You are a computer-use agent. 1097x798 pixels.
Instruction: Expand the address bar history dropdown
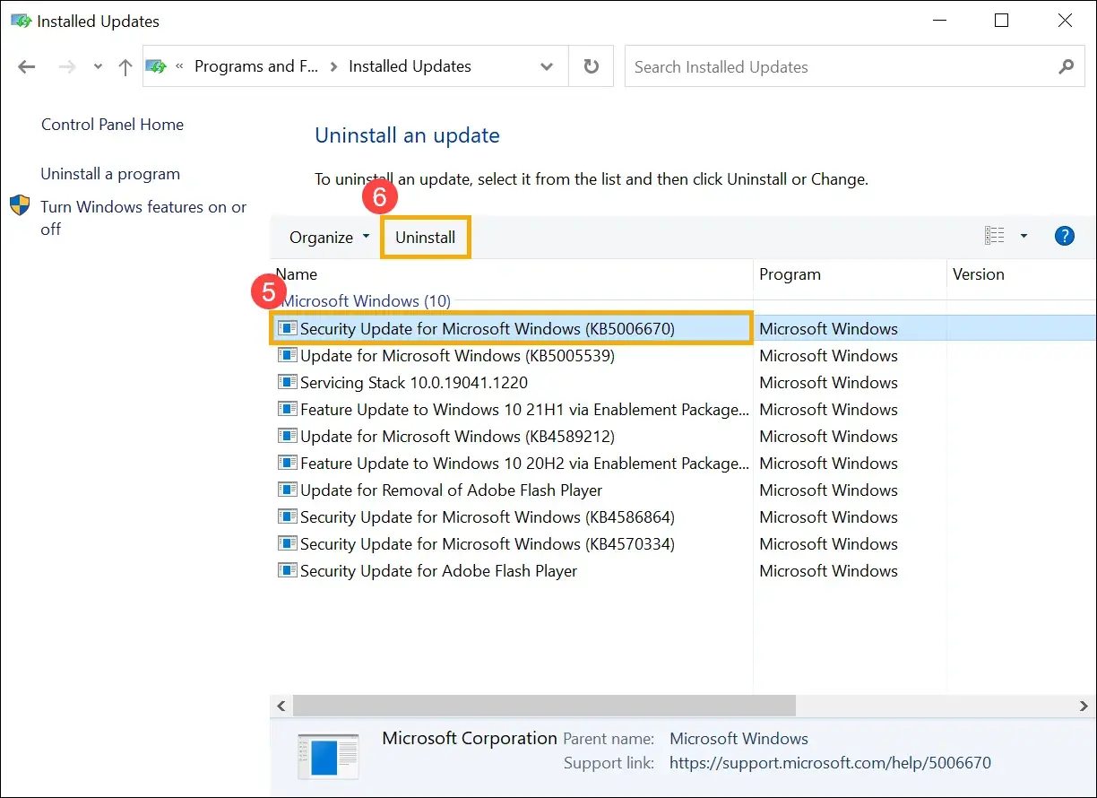click(x=547, y=66)
